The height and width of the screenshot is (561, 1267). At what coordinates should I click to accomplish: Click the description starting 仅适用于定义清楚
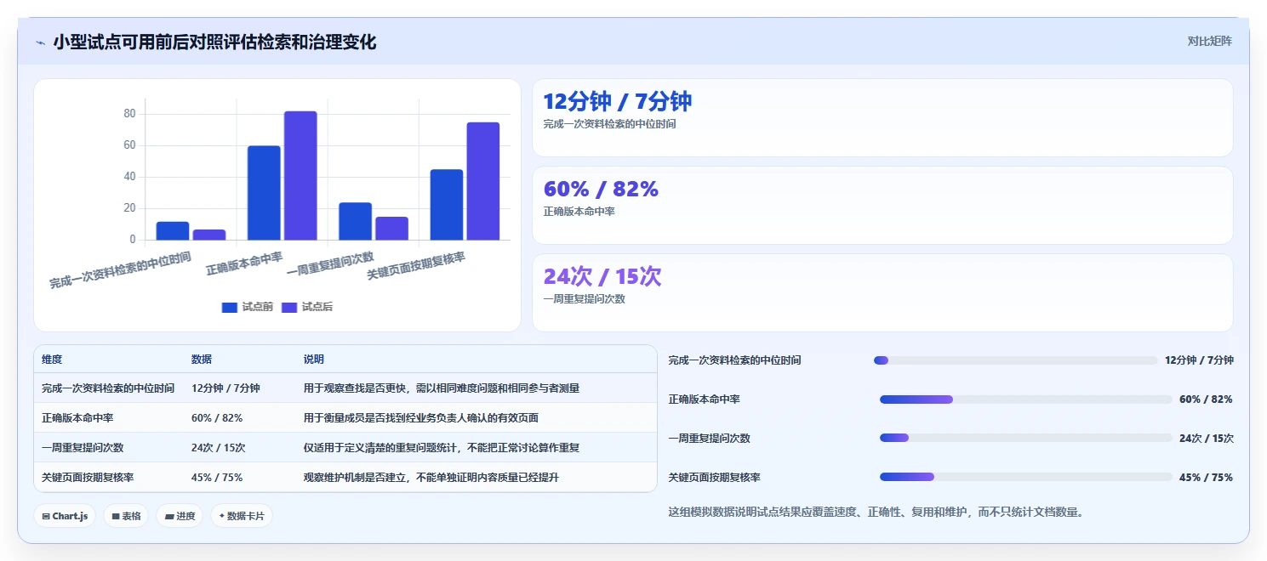pyautogui.click(x=442, y=448)
